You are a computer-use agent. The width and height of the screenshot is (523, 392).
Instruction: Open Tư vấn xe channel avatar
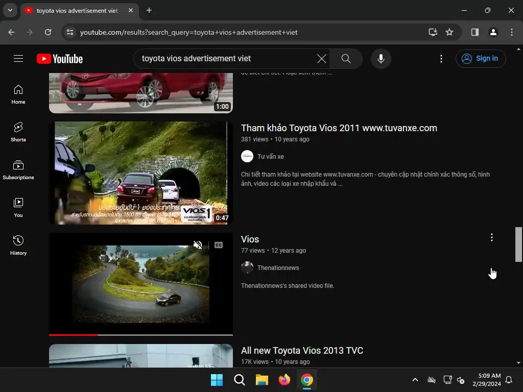pos(247,156)
